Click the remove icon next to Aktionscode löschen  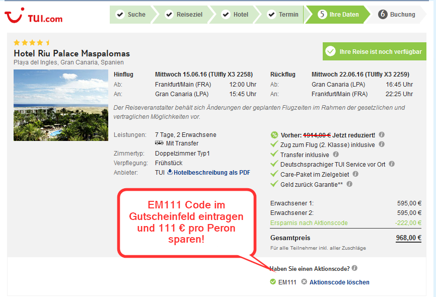304,282
